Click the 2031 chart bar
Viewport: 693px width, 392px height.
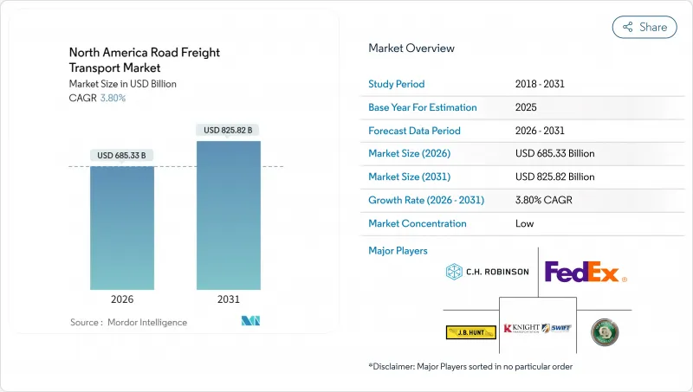(x=228, y=215)
